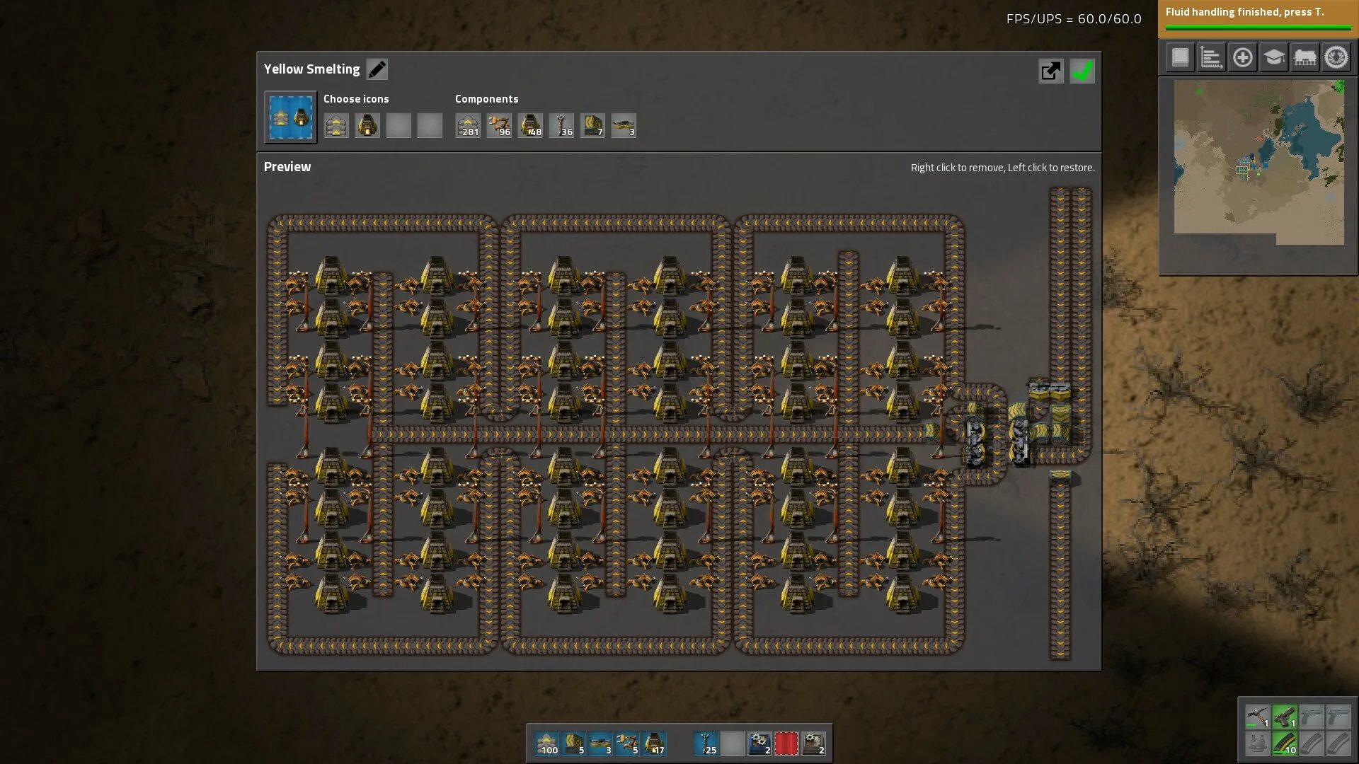This screenshot has height=764, width=1359.
Task: Open the trains overview locomotive icon
Action: point(1304,57)
